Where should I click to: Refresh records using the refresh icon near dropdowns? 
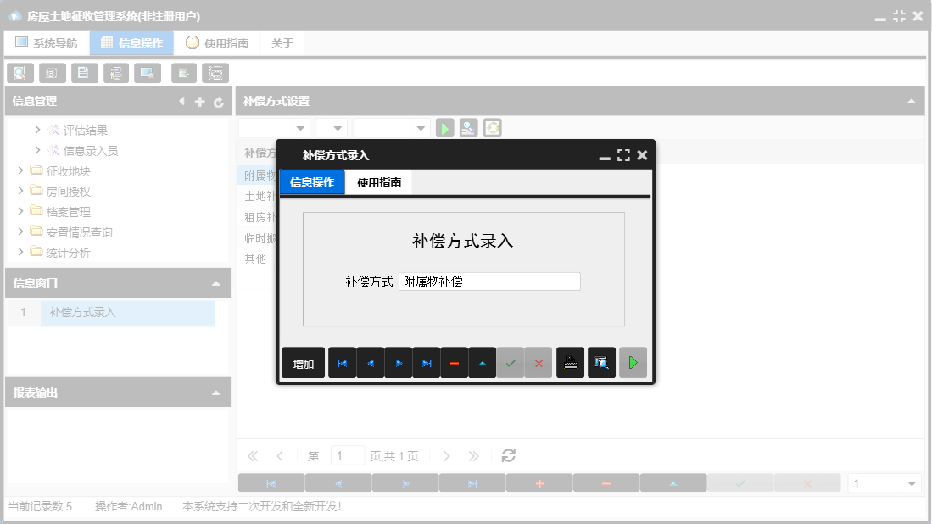point(493,127)
